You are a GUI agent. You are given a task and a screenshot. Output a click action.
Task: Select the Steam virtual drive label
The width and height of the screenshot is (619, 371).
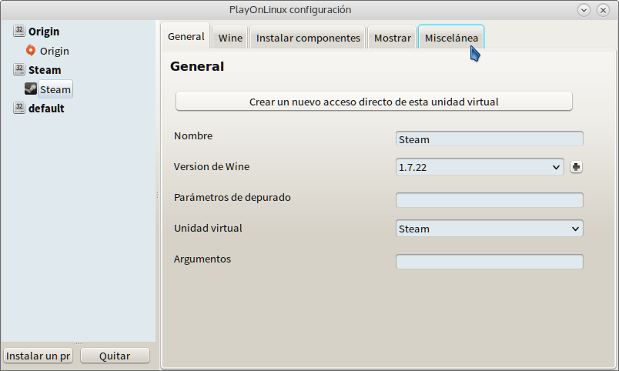pyautogui.click(x=45, y=70)
